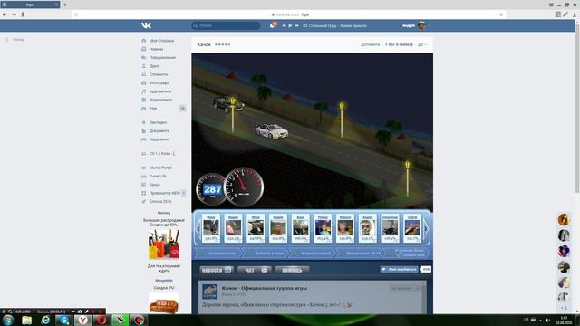
Task: Focus the VK search field
Action: (226, 25)
